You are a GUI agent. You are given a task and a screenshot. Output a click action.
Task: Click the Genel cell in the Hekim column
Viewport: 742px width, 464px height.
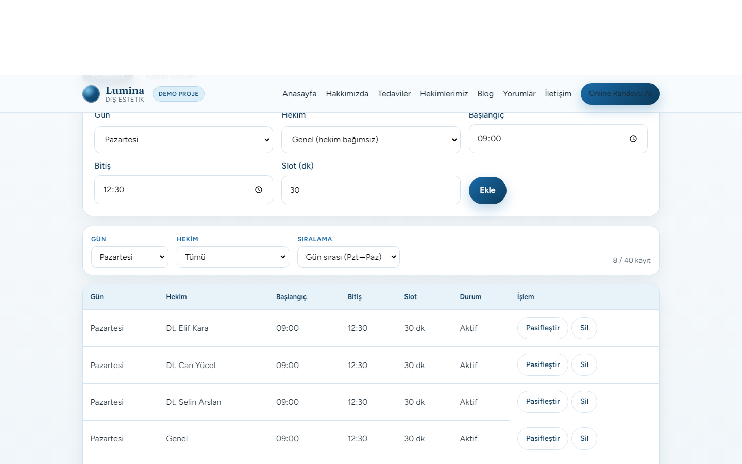click(177, 439)
